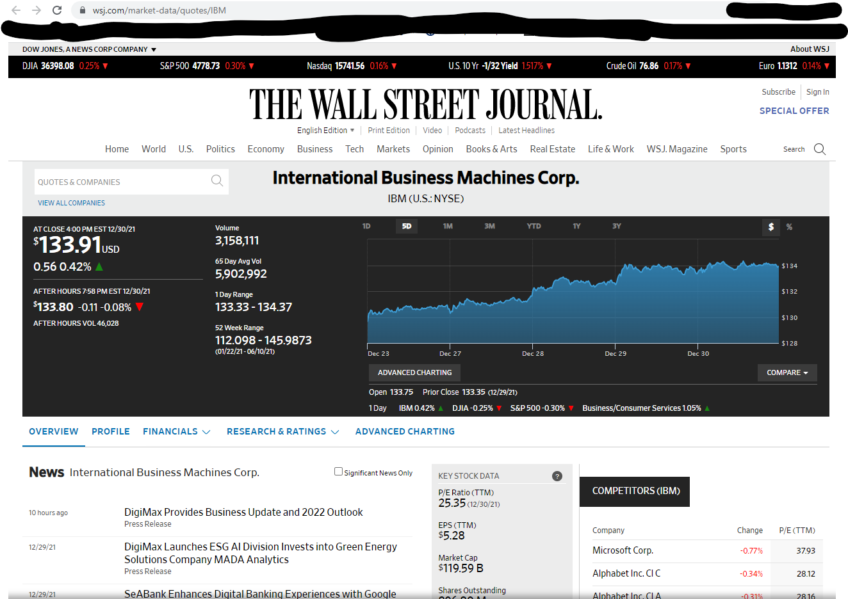Viewport: 848px width, 599px height.
Task: Open Books & Arts section
Action: point(491,149)
